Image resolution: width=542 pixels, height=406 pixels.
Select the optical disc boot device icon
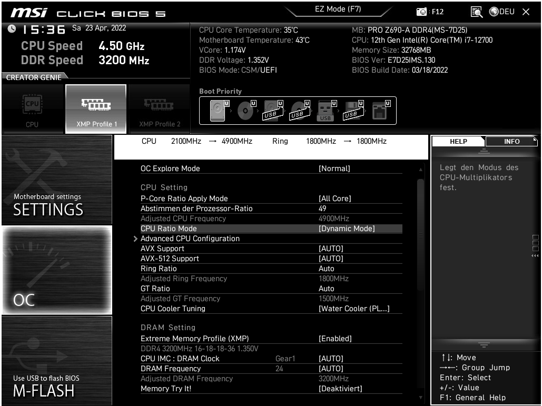point(246,111)
